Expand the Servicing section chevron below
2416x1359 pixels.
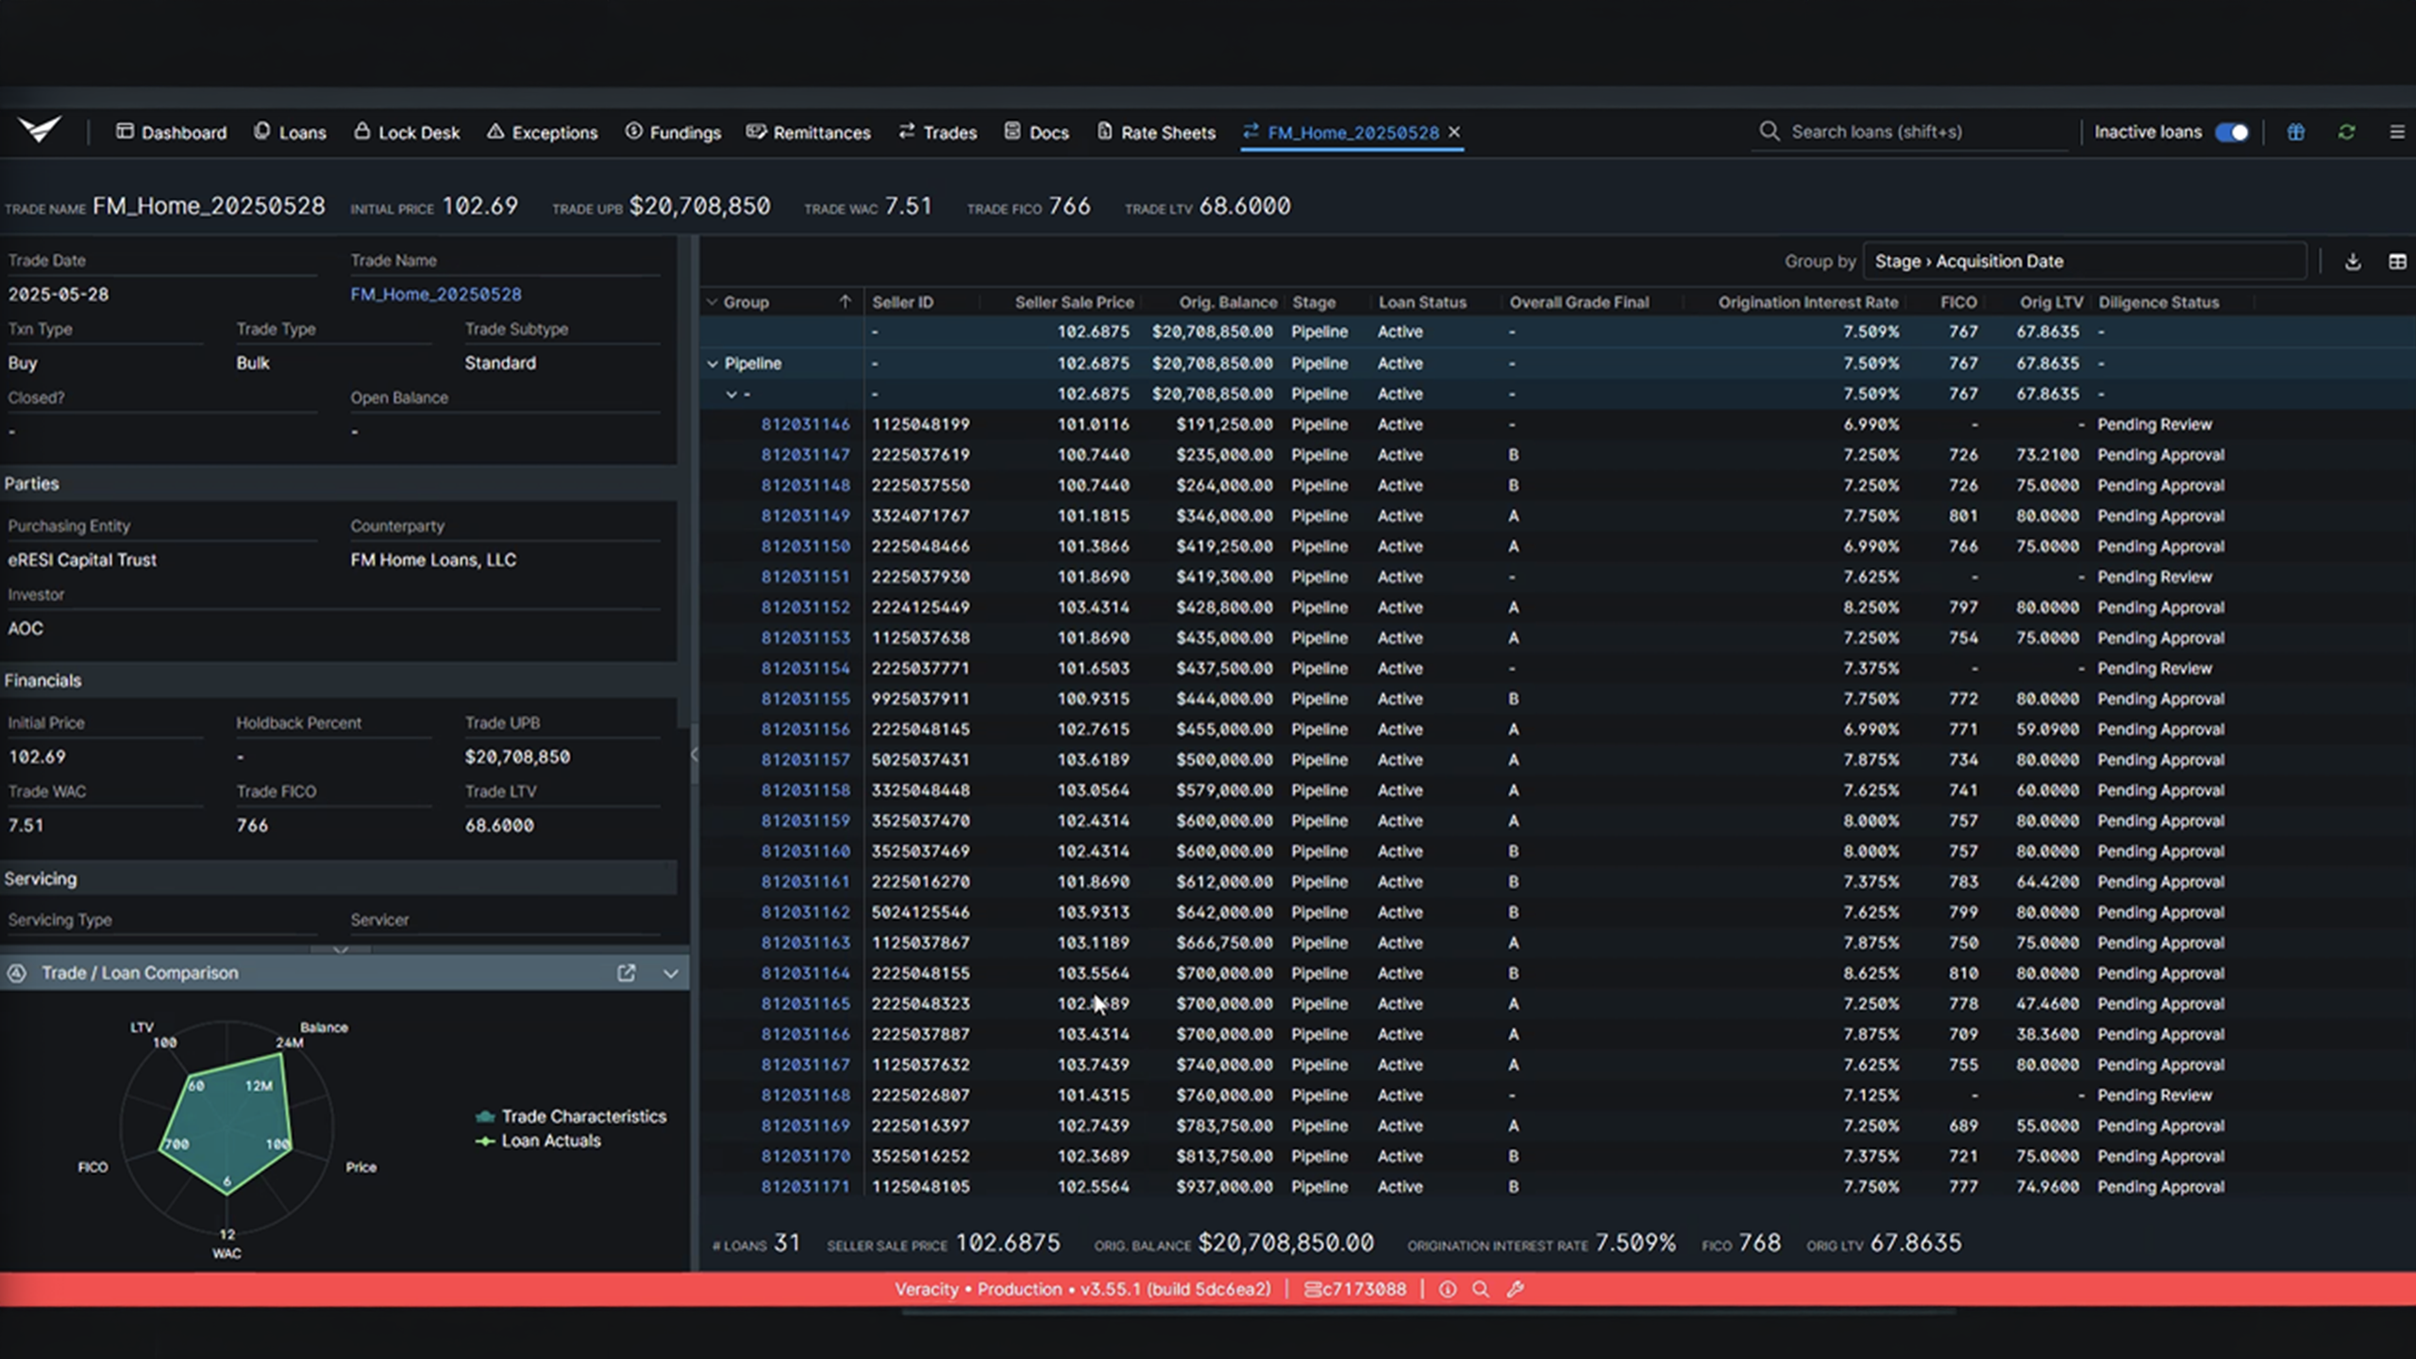coord(341,949)
